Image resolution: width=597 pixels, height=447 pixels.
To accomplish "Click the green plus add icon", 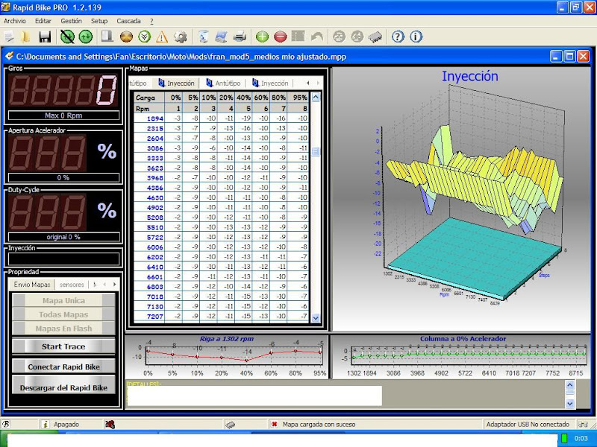I will point(262,37).
